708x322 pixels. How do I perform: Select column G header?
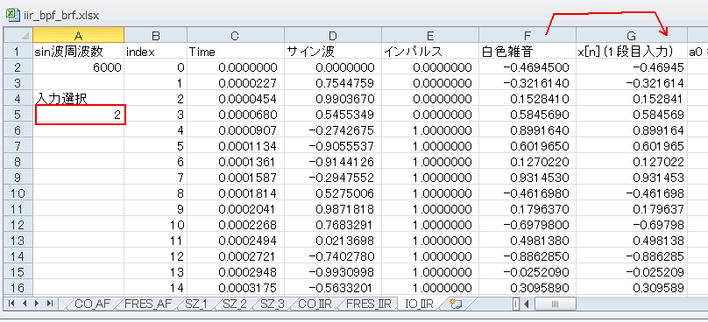click(x=631, y=36)
